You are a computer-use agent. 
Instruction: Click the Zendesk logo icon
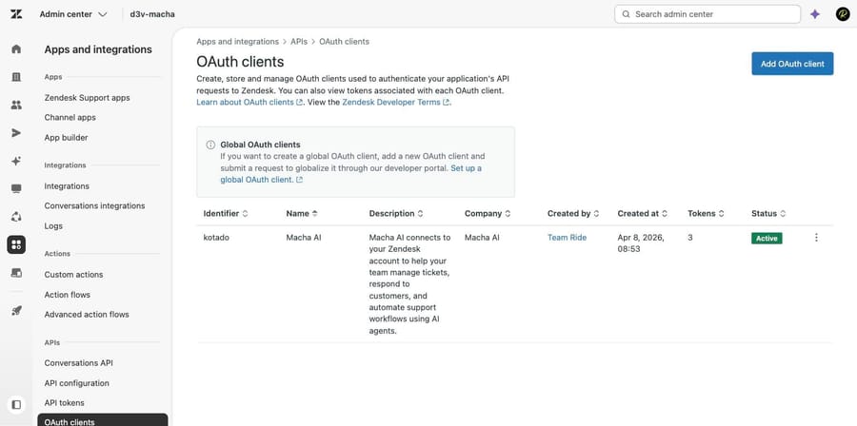[16, 14]
